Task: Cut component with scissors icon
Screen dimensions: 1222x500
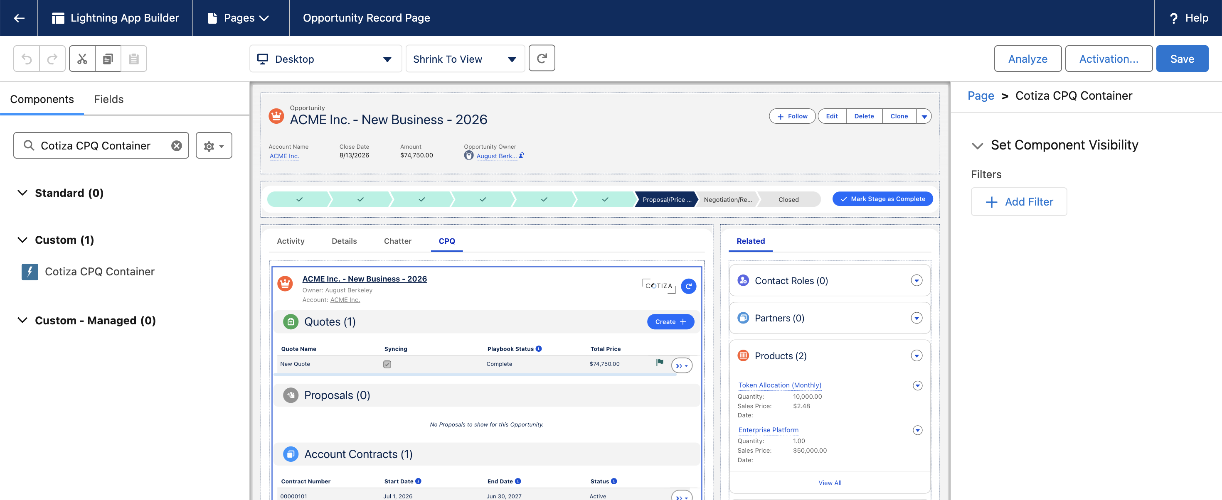Action: [x=83, y=59]
